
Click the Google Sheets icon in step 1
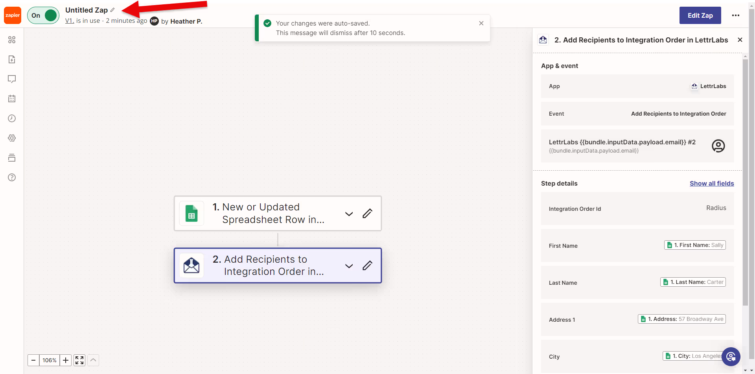(192, 214)
